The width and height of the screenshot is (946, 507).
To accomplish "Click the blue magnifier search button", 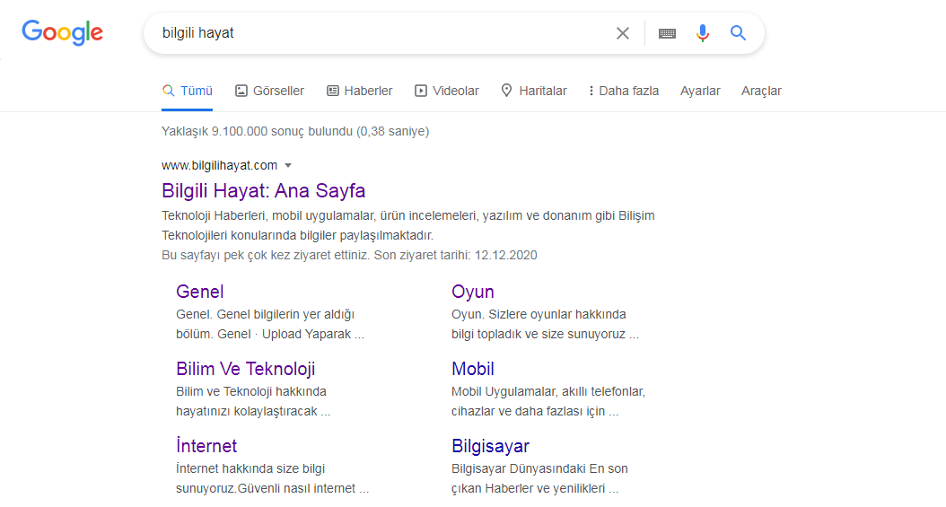I will tap(738, 32).
